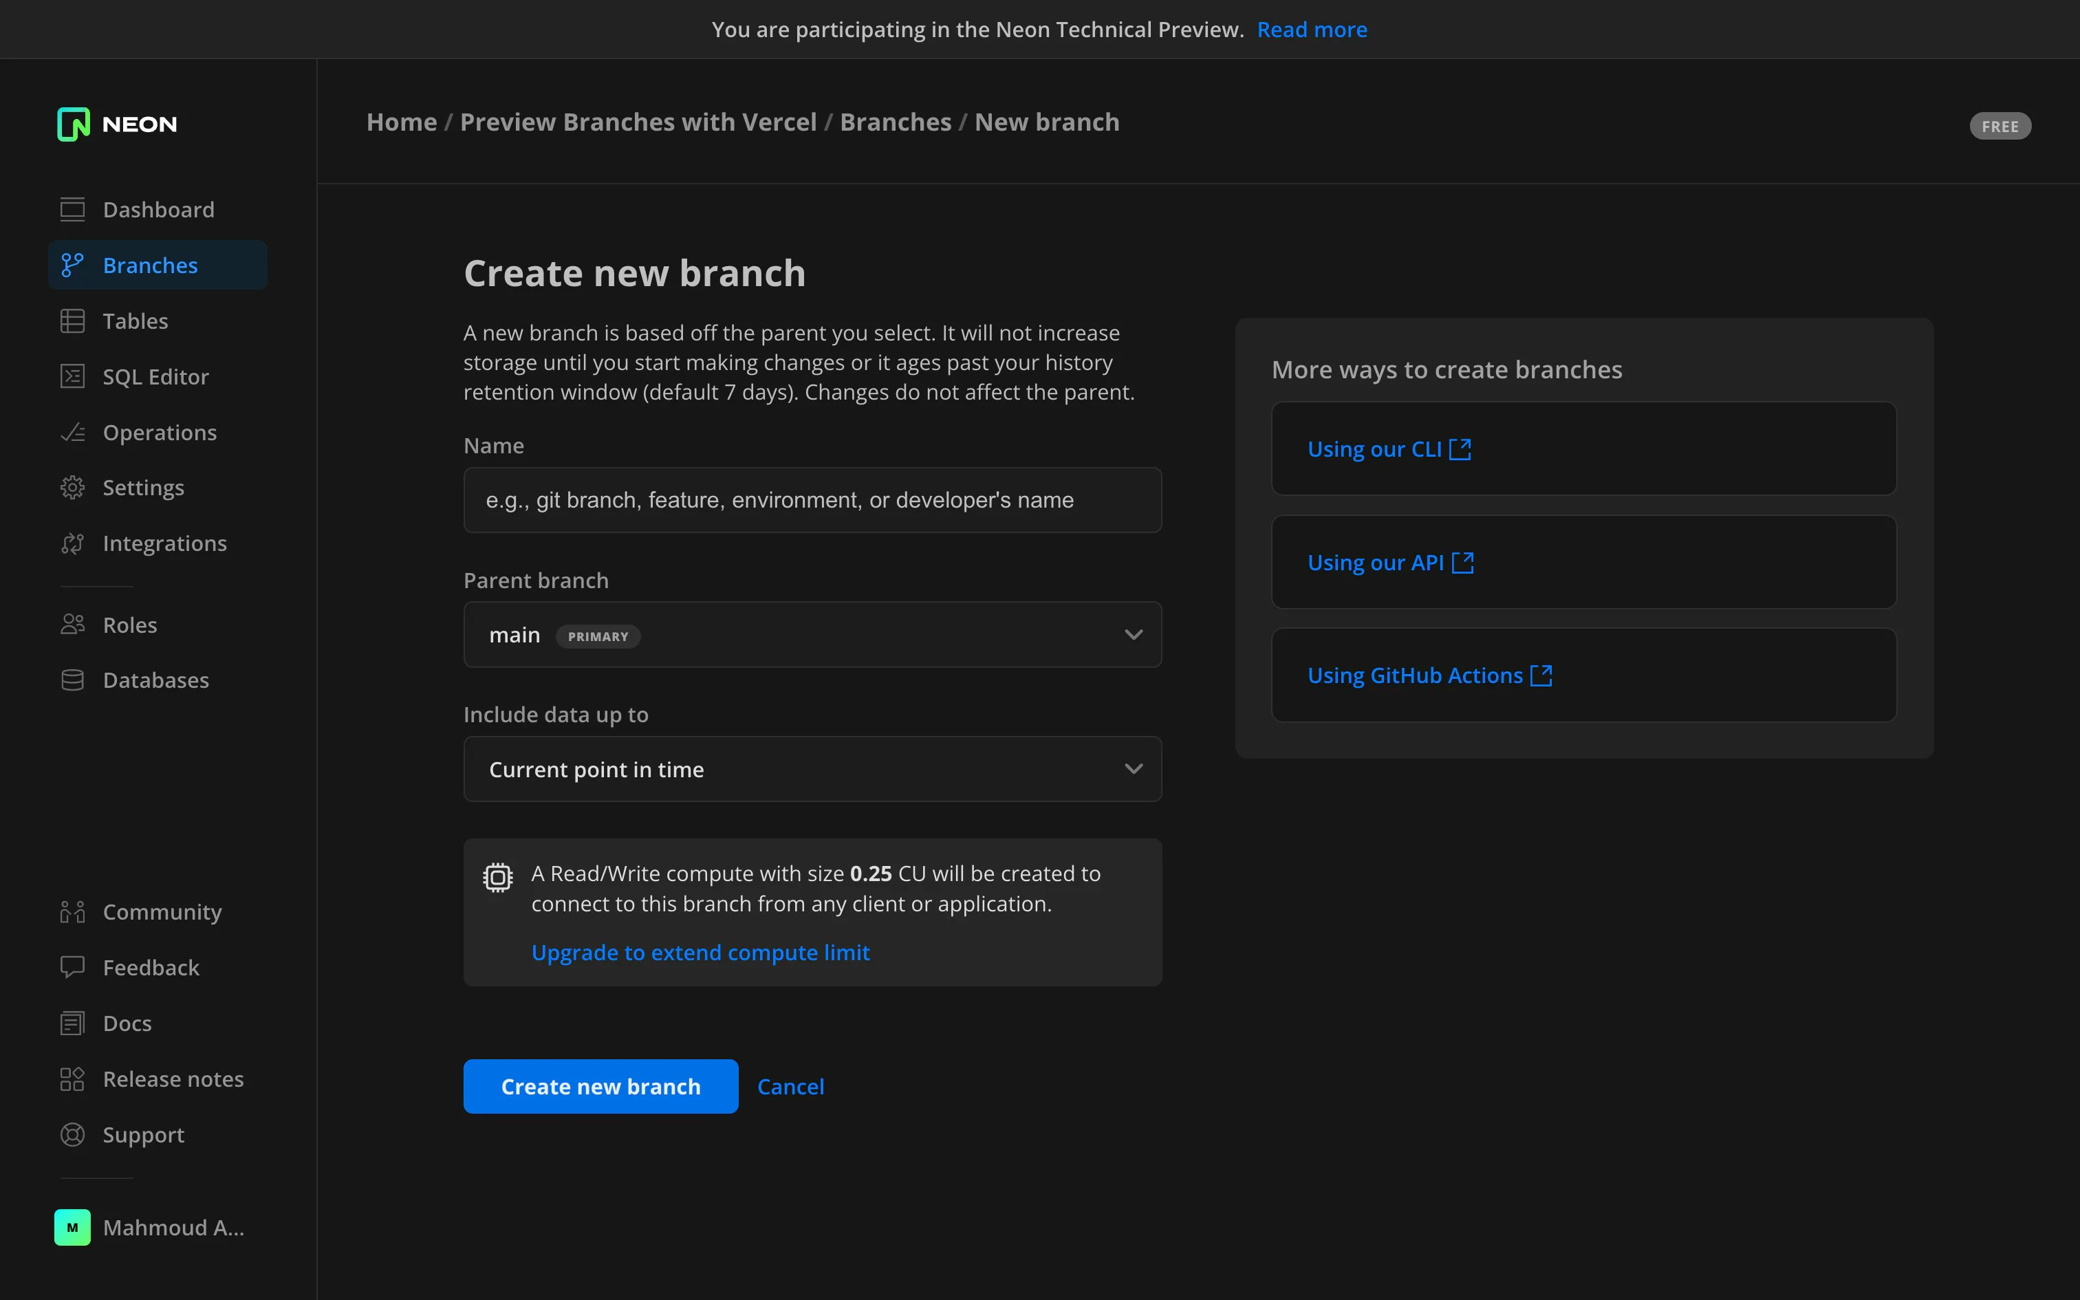2080x1300 pixels.
Task: Navigate to Operations
Action: (x=158, y=433)
